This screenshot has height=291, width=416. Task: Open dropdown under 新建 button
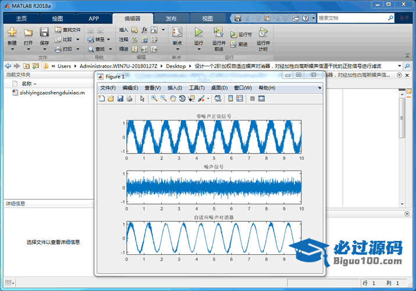point(12,49)
